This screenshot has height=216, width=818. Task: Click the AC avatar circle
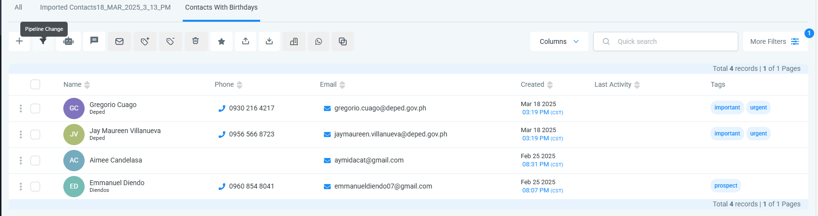coord(74,161)
